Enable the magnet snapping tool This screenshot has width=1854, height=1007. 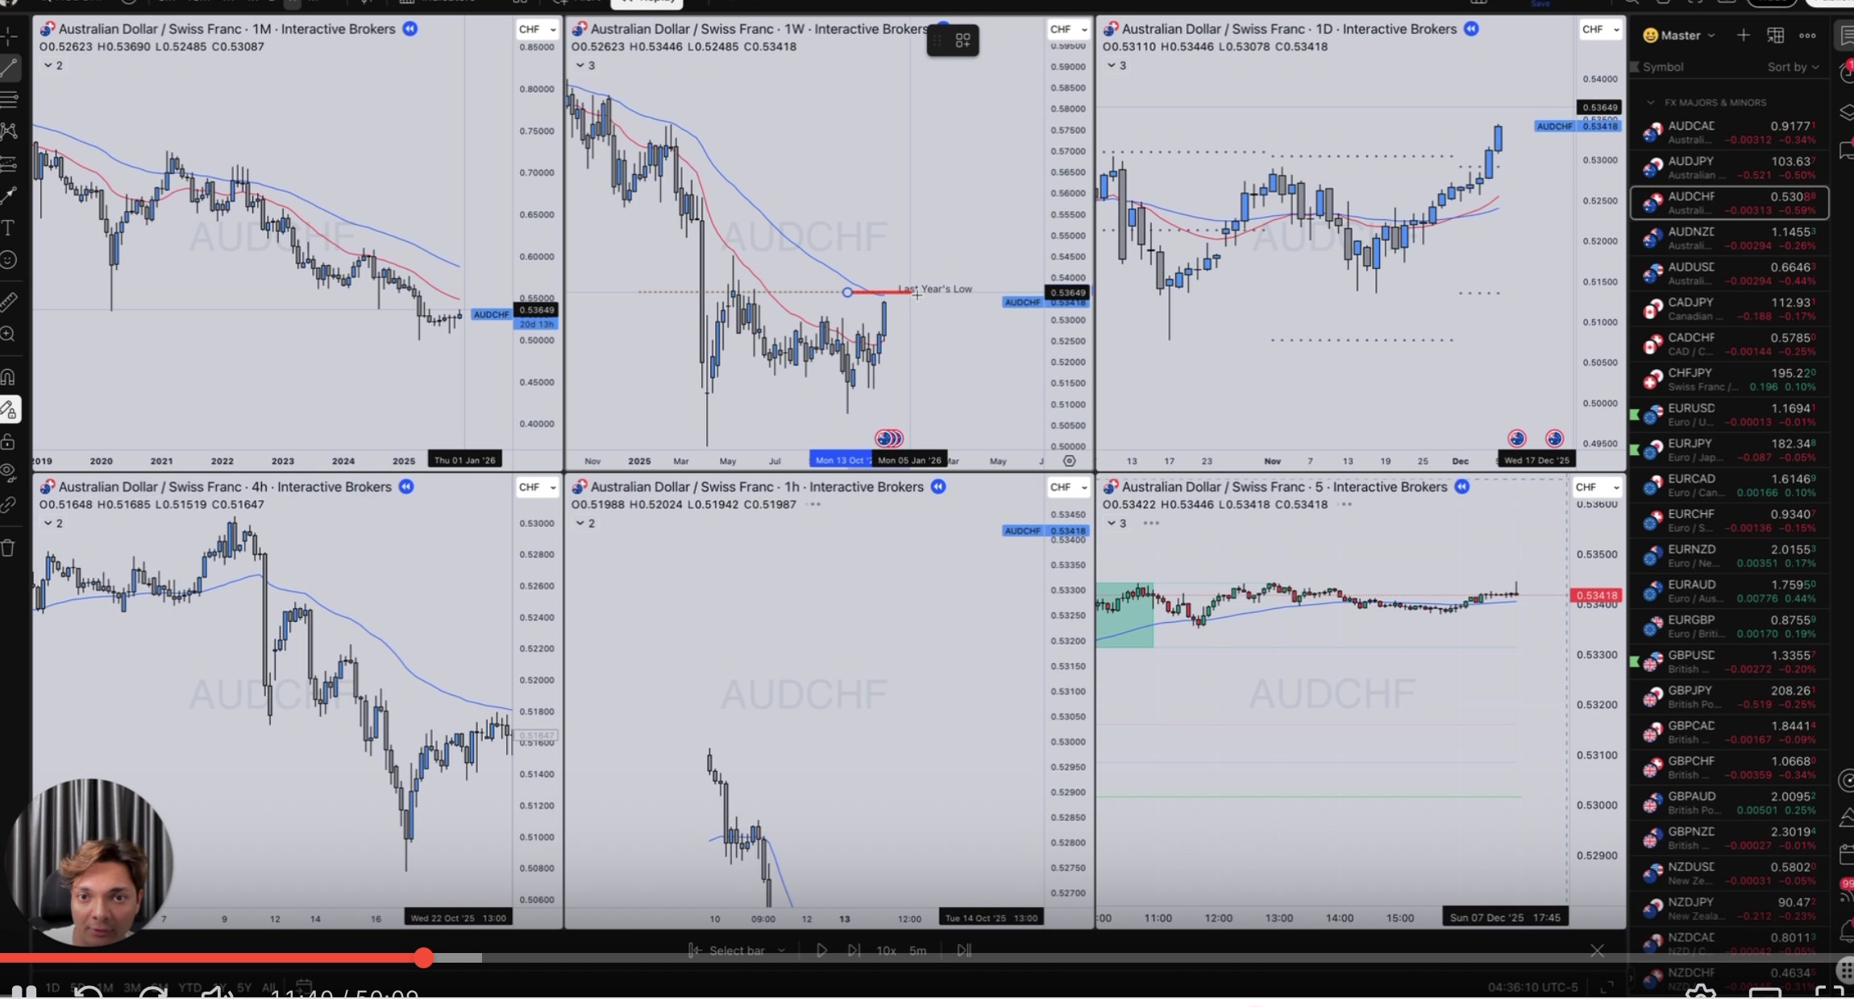tap(10, 376)
